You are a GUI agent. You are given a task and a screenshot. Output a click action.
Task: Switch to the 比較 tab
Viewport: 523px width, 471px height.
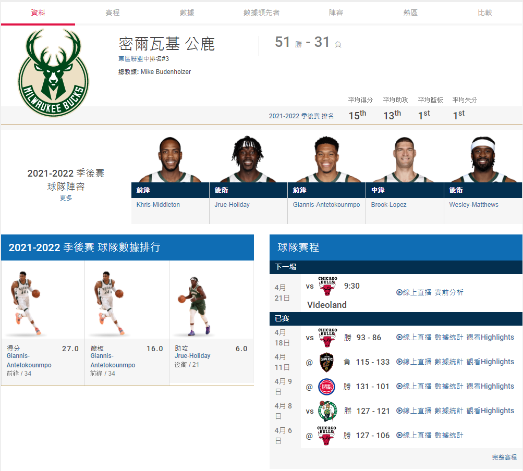coord(484,13)
